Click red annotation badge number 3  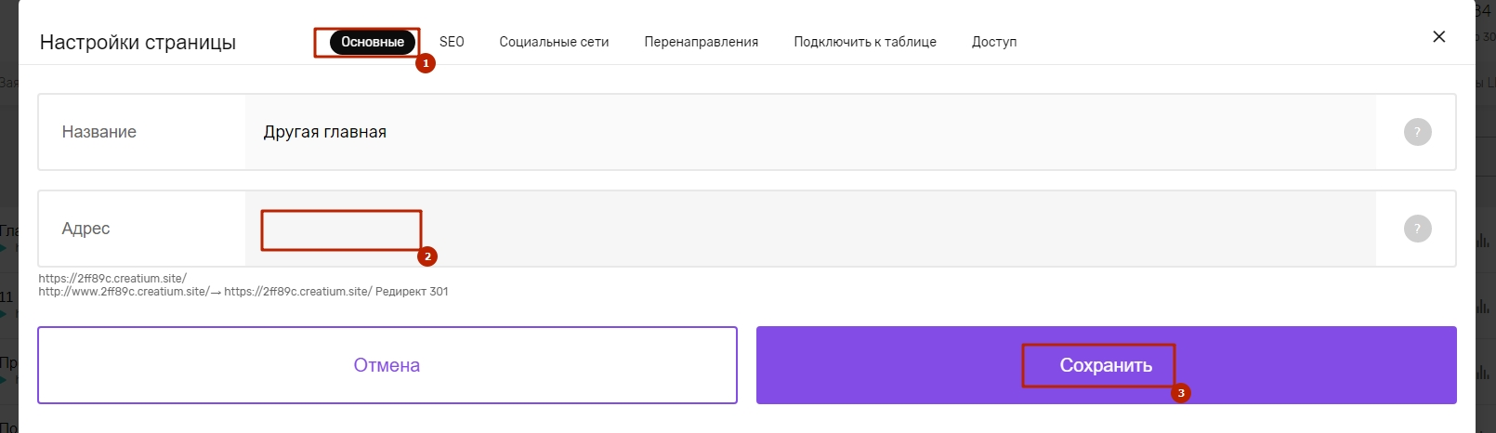1181,393
